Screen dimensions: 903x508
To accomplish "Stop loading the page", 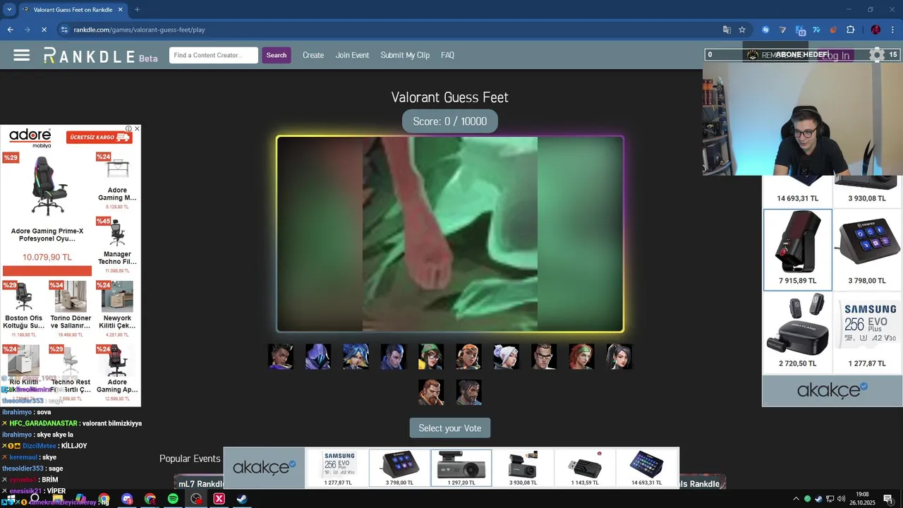I will click(44, 30).
